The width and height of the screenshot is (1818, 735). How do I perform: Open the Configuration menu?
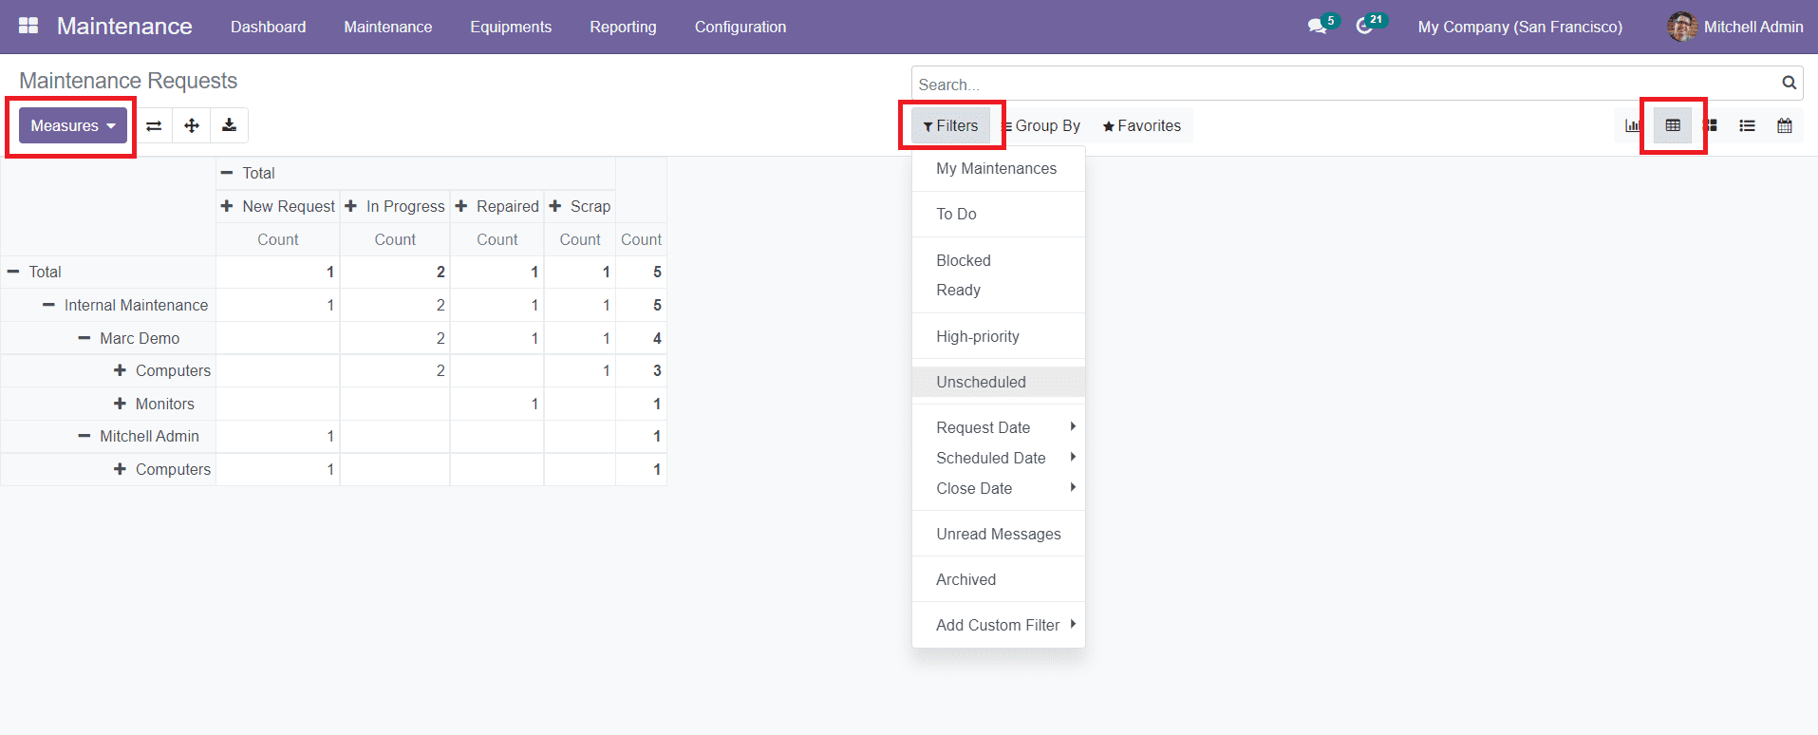click(x=740, y=27)
